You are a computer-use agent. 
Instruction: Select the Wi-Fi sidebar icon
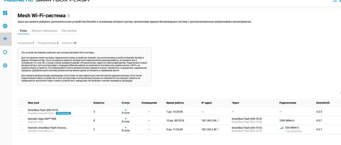pyautogui.click(x=5, y=39)
